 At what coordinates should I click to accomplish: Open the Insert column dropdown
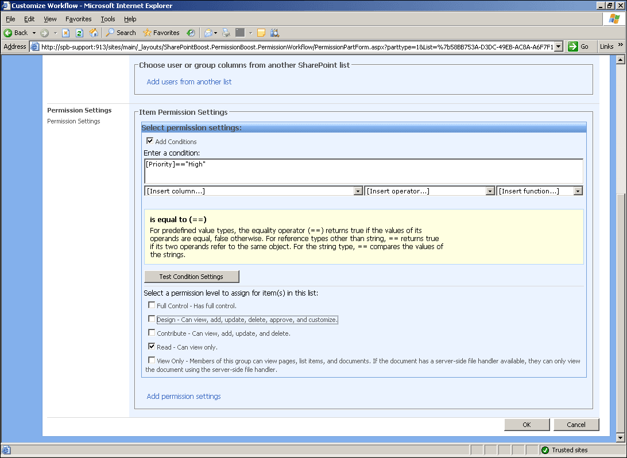coord(254,191)
